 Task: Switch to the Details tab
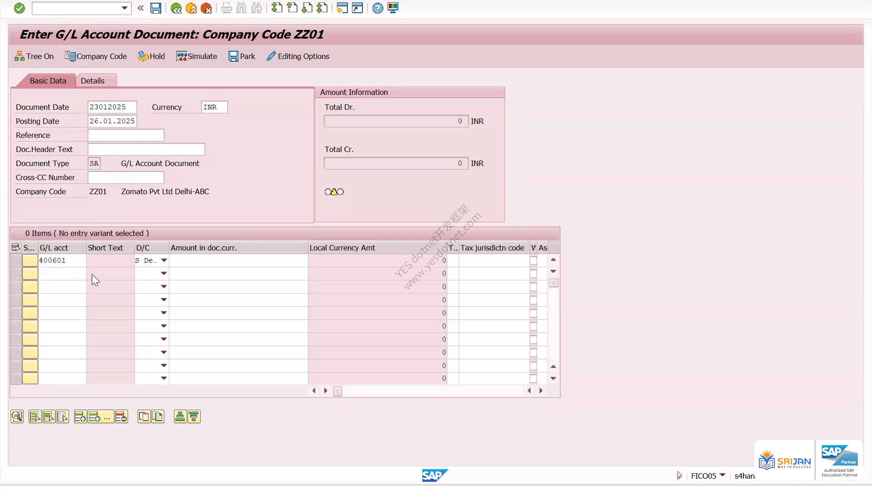pyautogui.click(x=93, y=81)
